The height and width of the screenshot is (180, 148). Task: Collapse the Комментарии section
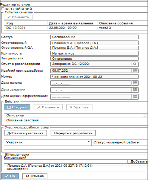(x=6, y=155)
